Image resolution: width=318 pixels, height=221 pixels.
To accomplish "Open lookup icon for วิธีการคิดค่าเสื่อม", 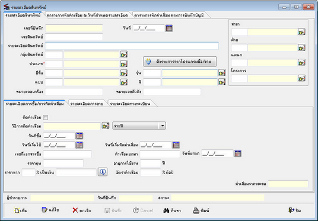I will (105, 126).
